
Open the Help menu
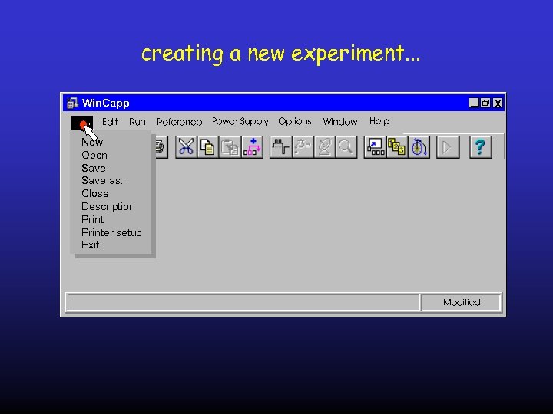click(379, 121)
